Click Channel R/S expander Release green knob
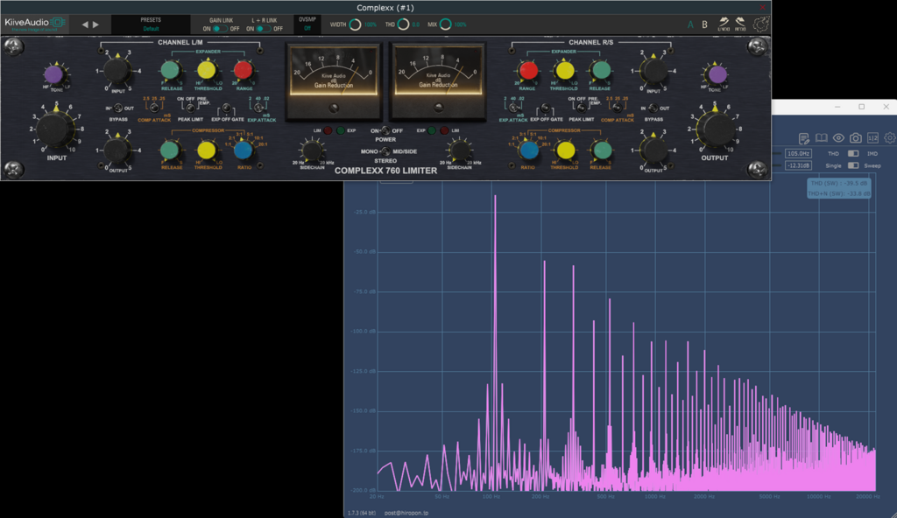This screenshot has height=518, width=897. click(x=601, y=70)
